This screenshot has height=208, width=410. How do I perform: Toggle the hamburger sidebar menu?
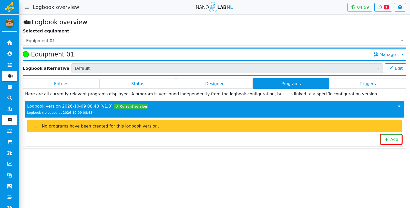coord(27,7)
